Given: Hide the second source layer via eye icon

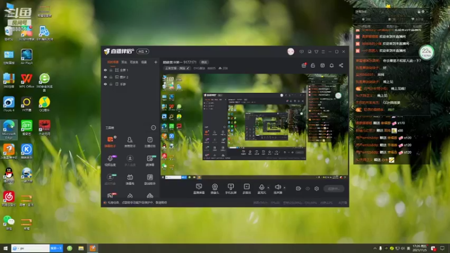Looking at the screenshot, I should pos(105,77).
